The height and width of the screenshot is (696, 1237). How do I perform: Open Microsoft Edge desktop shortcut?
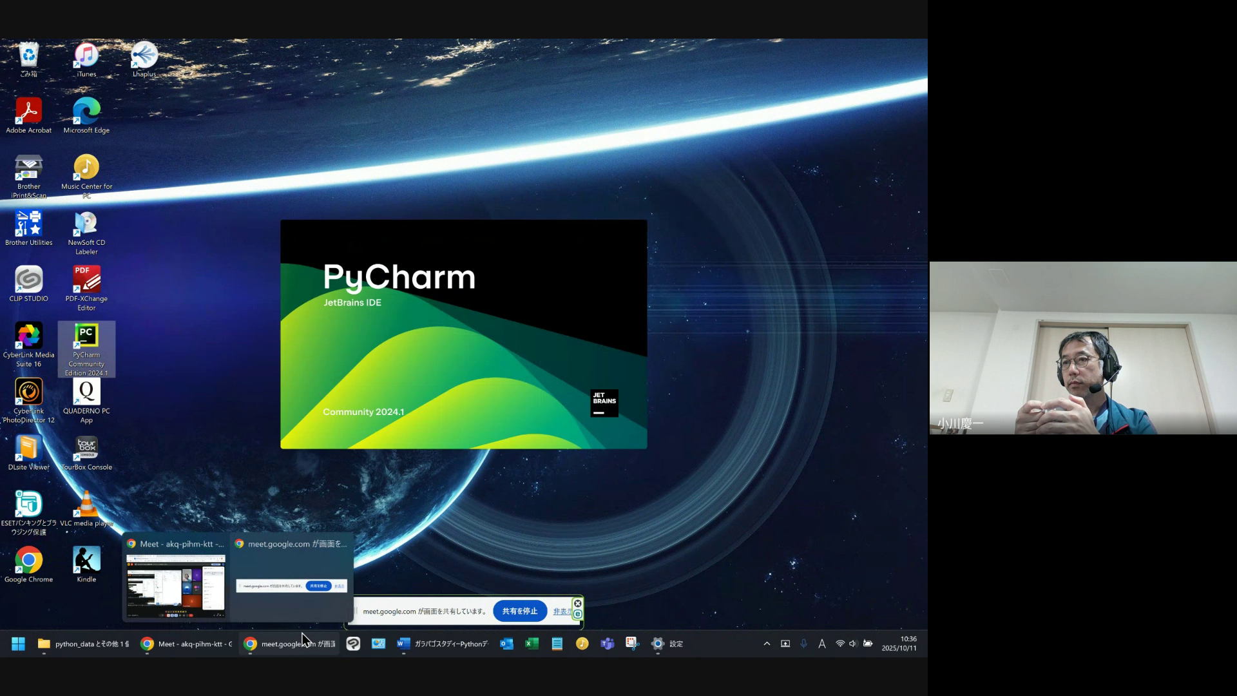[x=86, y=112]
